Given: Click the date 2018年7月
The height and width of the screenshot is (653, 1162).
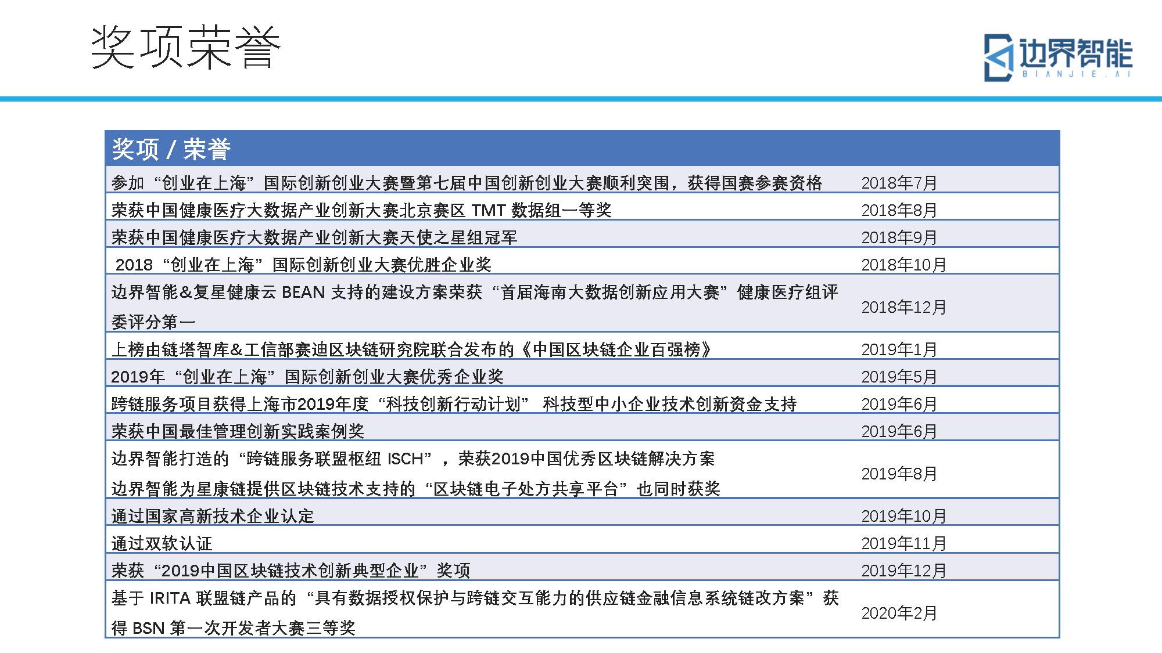Looking at the screenshot, I should point(899,183).
